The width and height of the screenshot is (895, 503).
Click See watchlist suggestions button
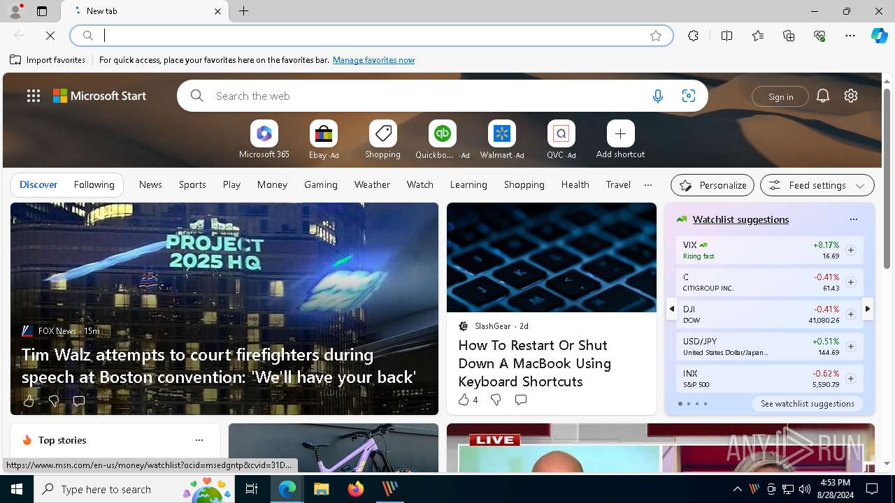(x=808, y=404)
